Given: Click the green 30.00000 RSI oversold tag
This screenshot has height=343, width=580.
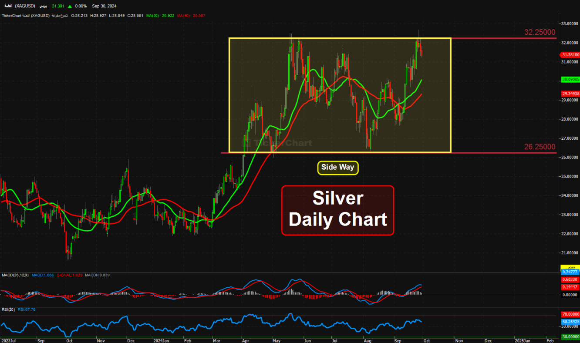Looking at the screenshot, I should tap(570, 336).
